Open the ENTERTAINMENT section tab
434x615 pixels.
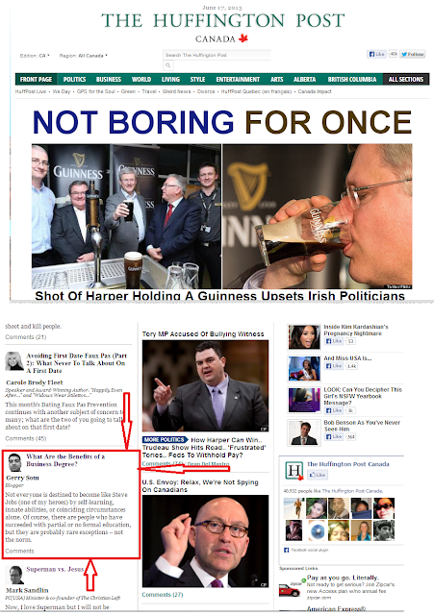[x=238, y=79]
